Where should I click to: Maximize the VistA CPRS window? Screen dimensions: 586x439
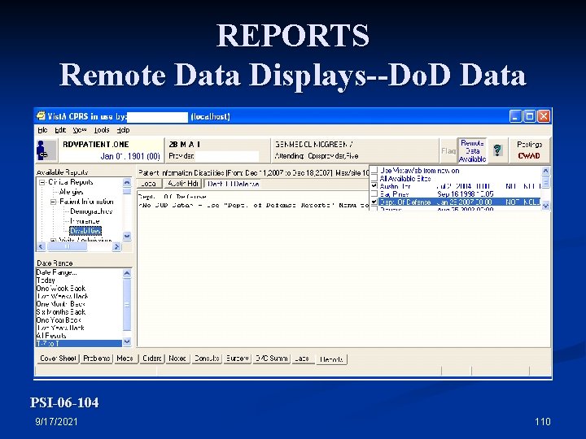click(x=530, y=116)
